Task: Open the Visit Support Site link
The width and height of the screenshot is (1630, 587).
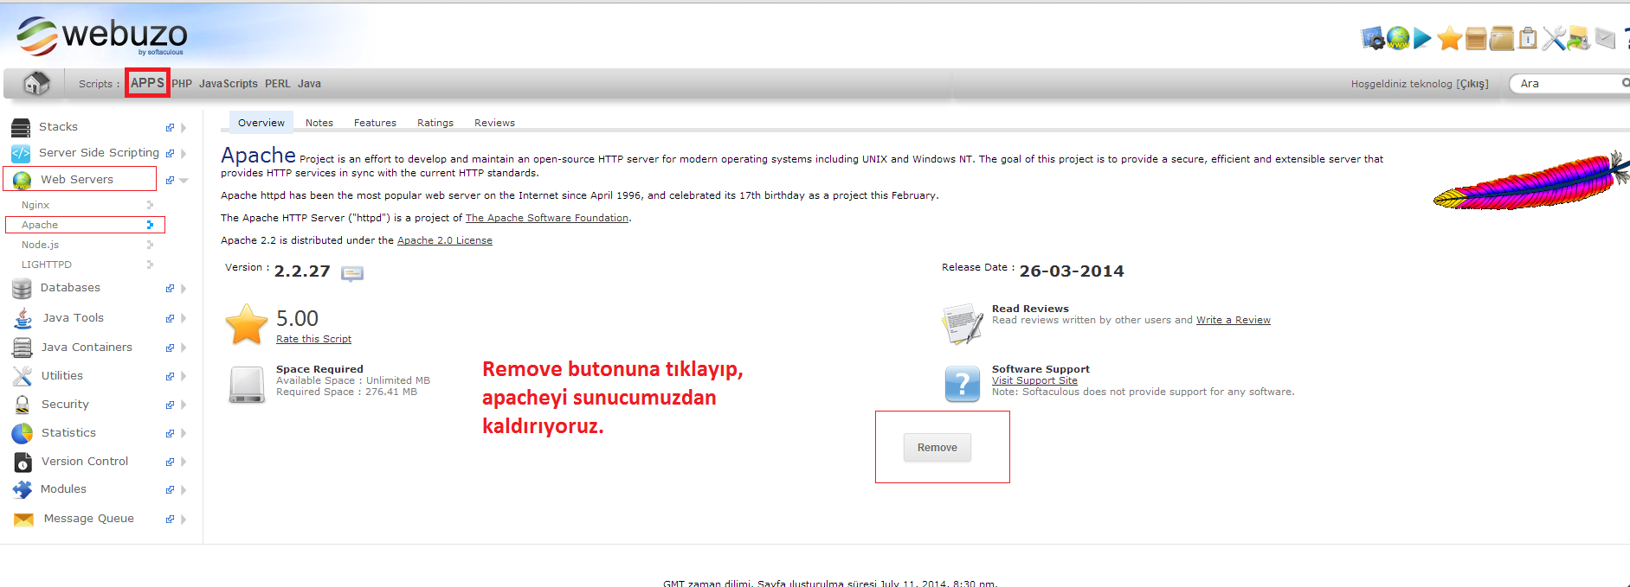Action: [x=1034, y=380]
